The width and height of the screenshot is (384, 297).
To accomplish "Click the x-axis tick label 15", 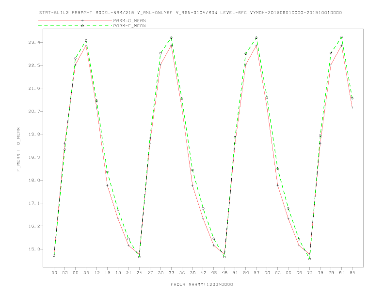I will click(x=107, y=273).
